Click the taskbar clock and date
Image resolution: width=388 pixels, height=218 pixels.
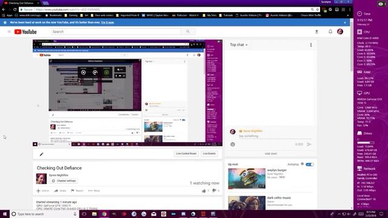click(370, 214)
